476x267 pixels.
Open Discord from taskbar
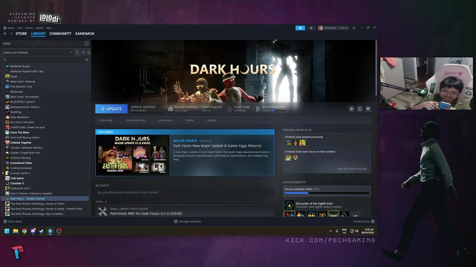pyautogui.click(x=33, y=231)
